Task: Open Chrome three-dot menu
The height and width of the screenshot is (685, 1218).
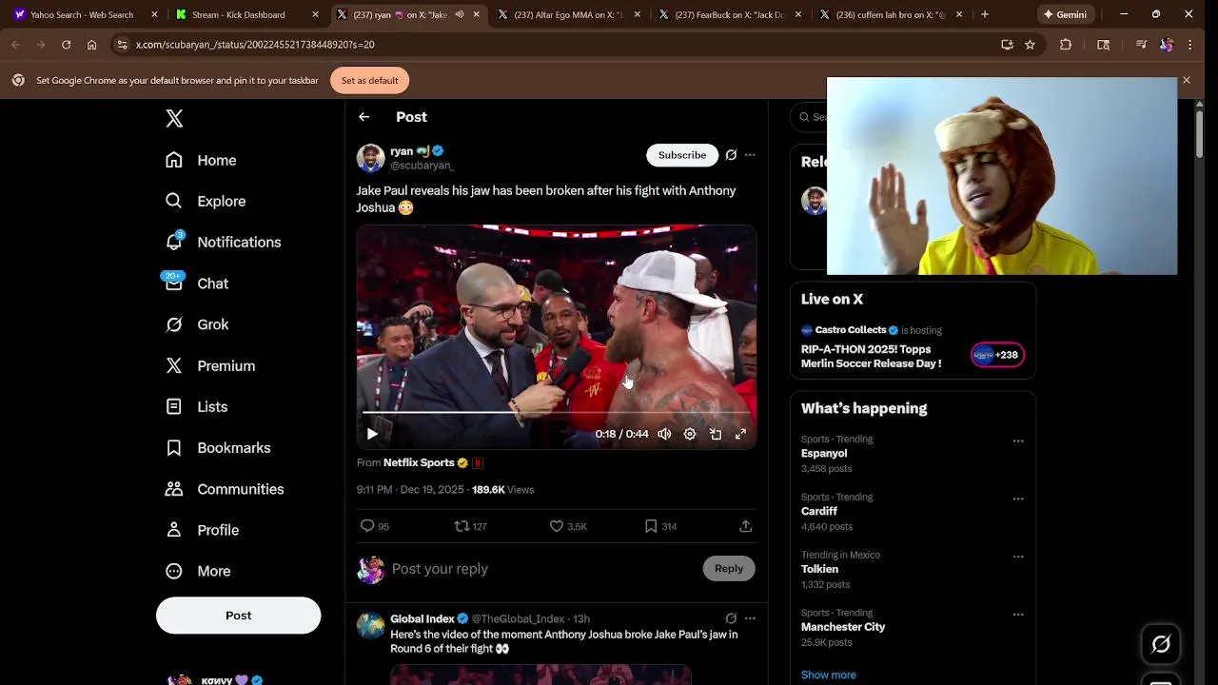Action: click(1189, 45)
